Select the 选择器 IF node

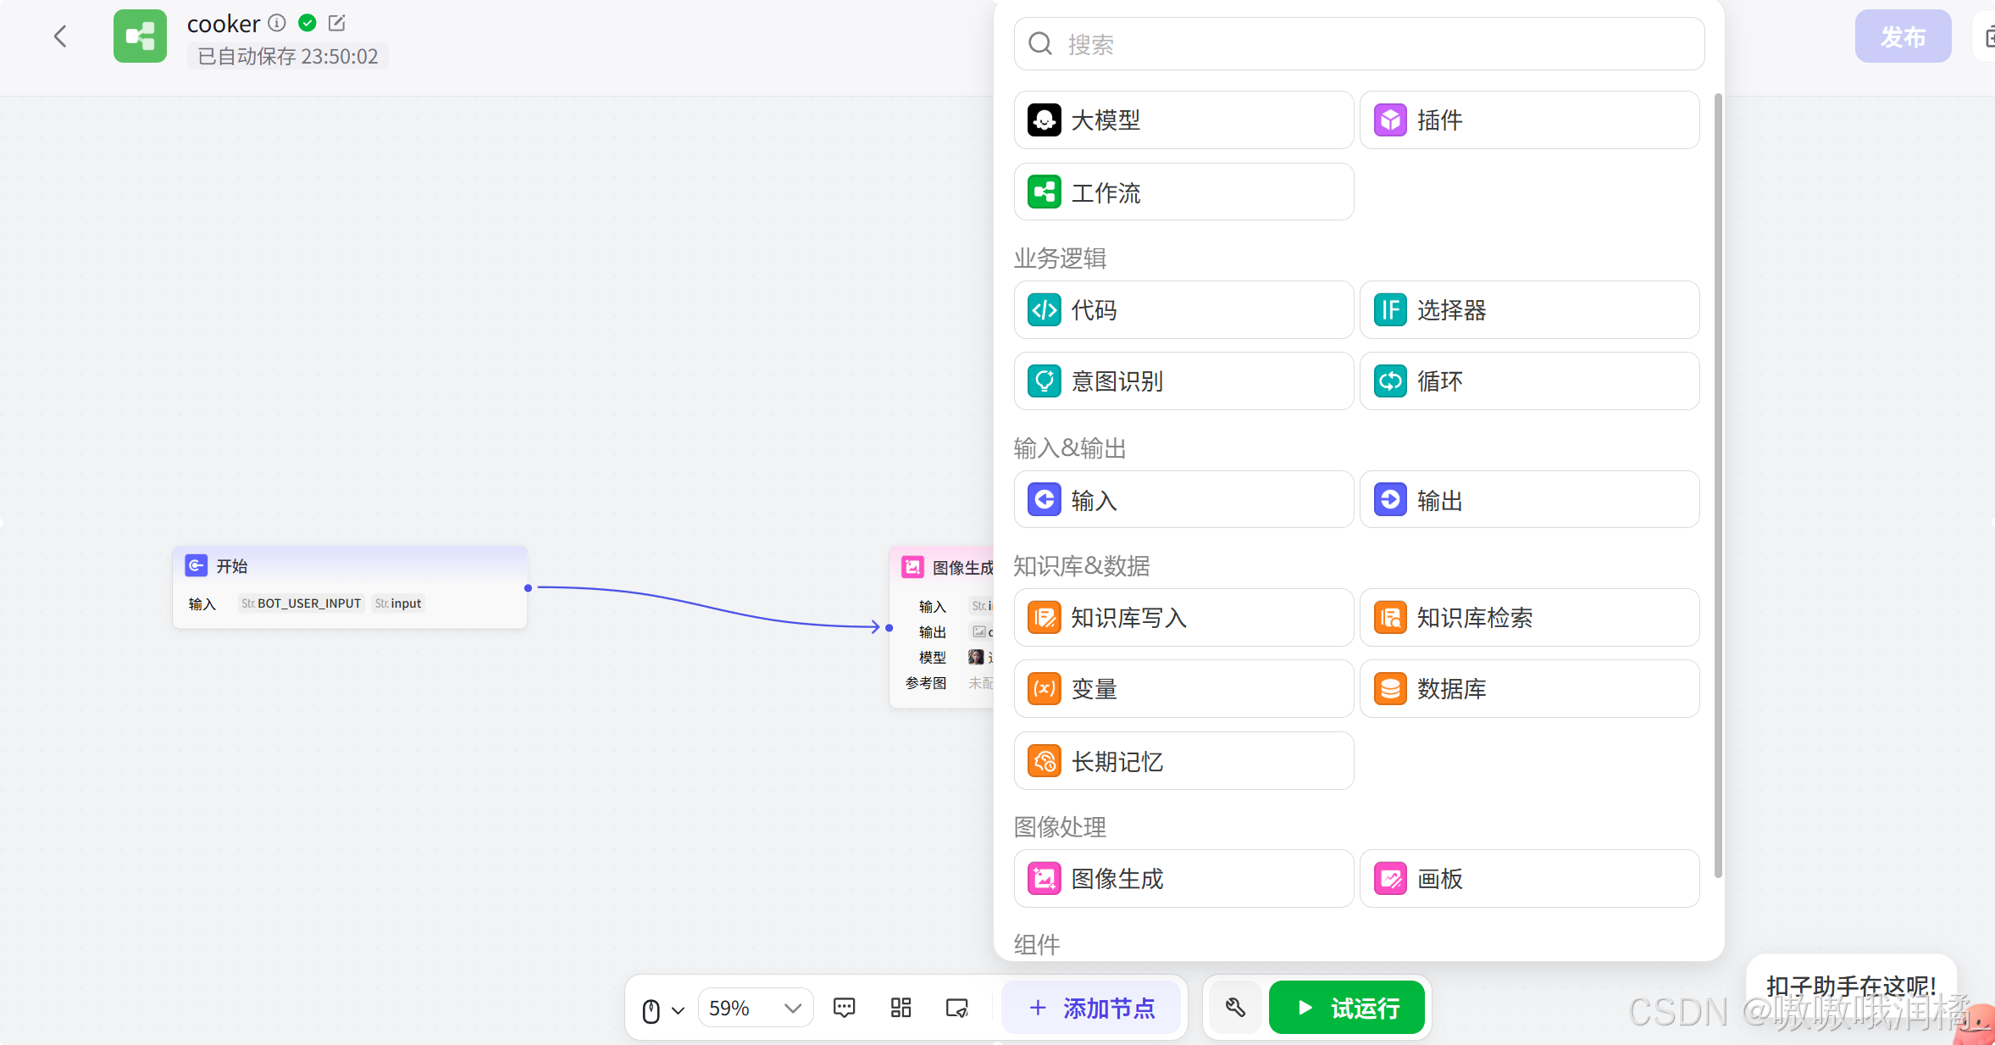[1528, 310]
